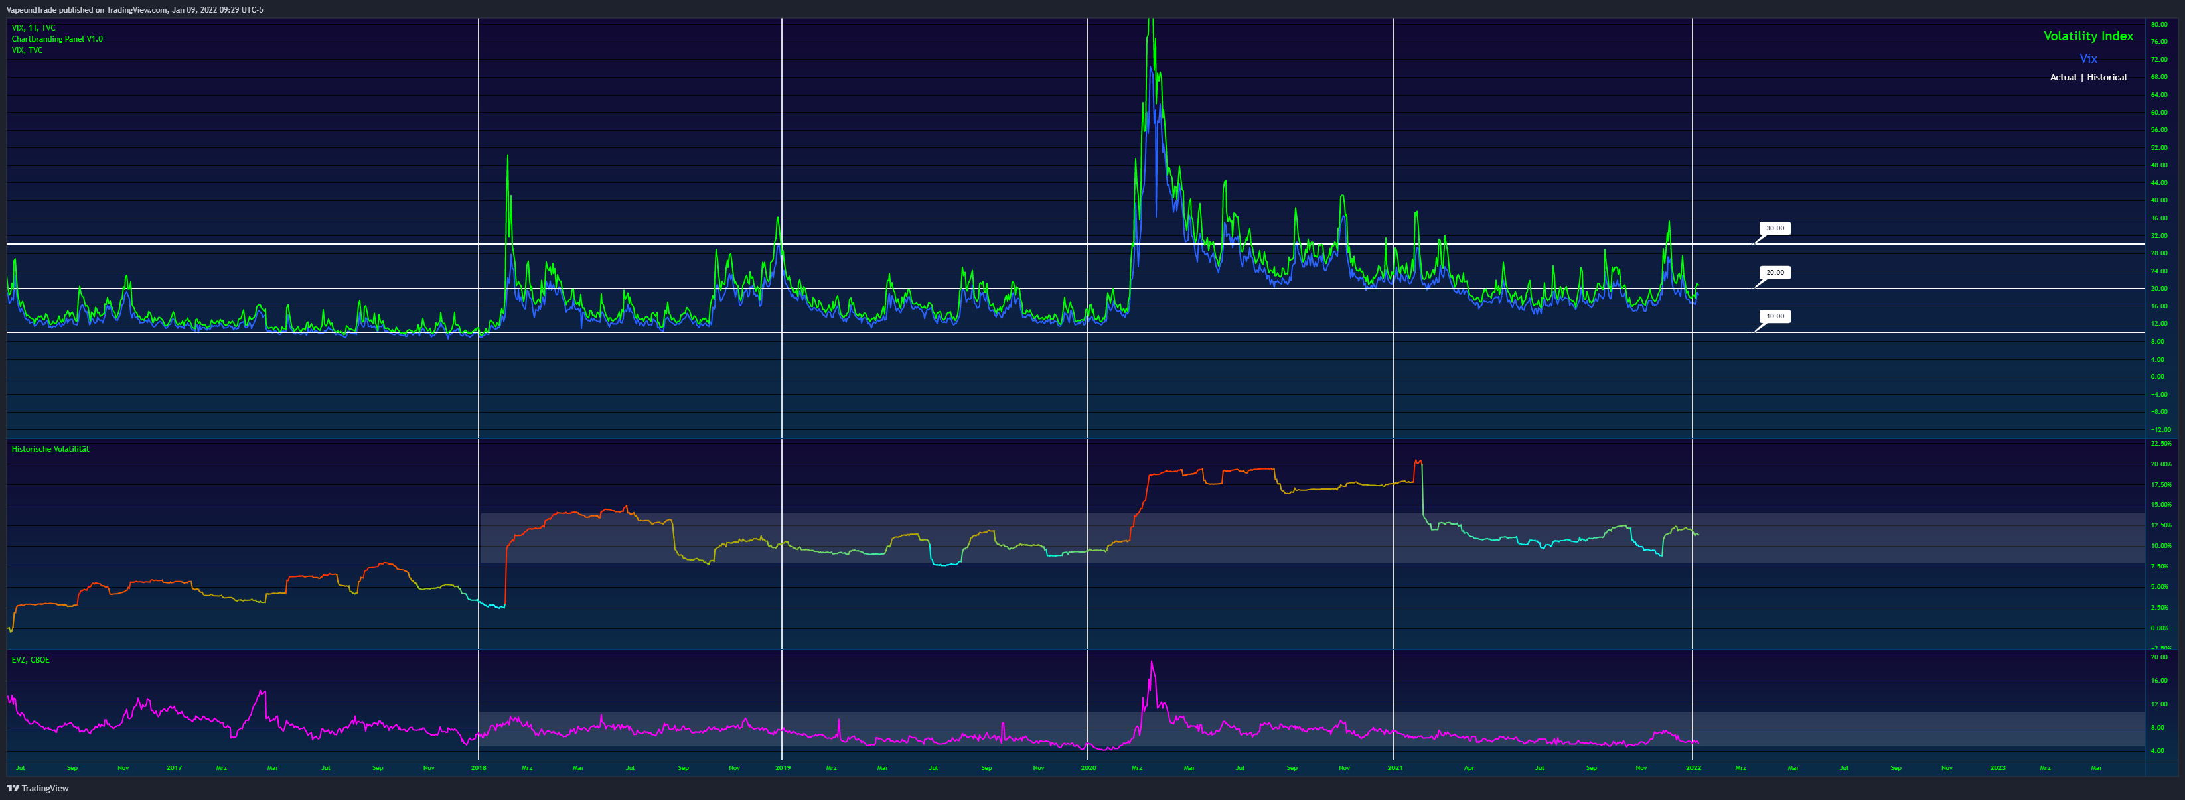Click the 'Actual | Historical' caption
The width and height of the screenshot is (2185, 800).
(2088, 77)
